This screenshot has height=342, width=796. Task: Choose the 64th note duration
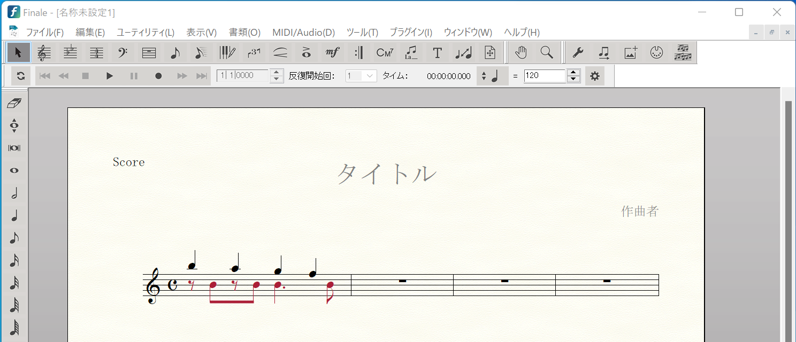14,306
